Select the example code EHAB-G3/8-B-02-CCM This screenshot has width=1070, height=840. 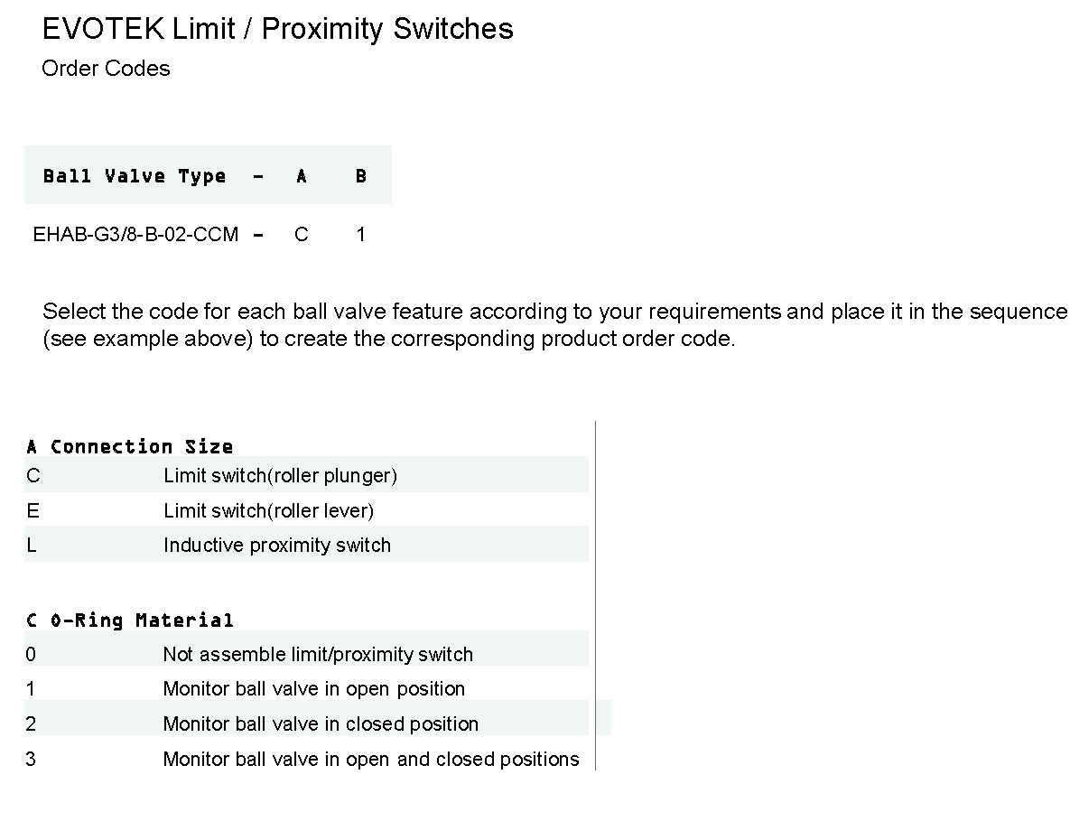pos(135,235)
